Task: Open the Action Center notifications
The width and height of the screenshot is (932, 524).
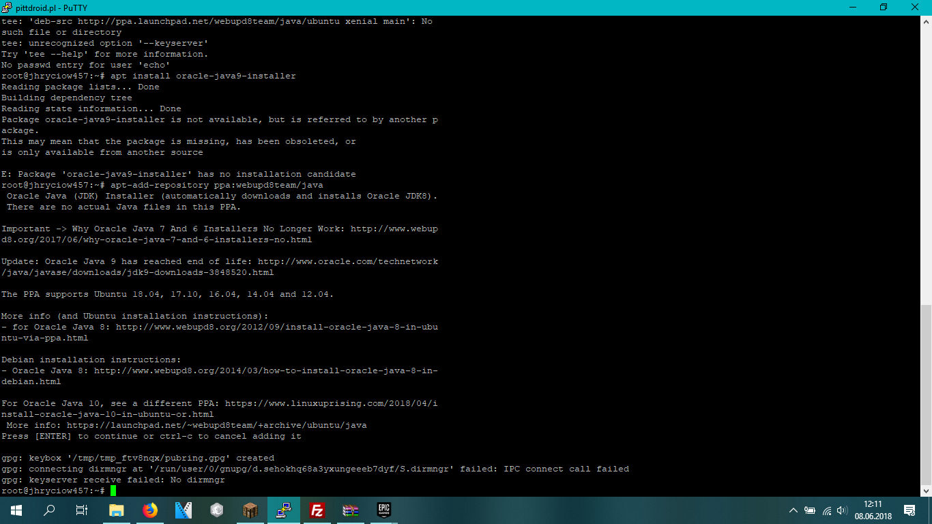Action: (909, 510)
